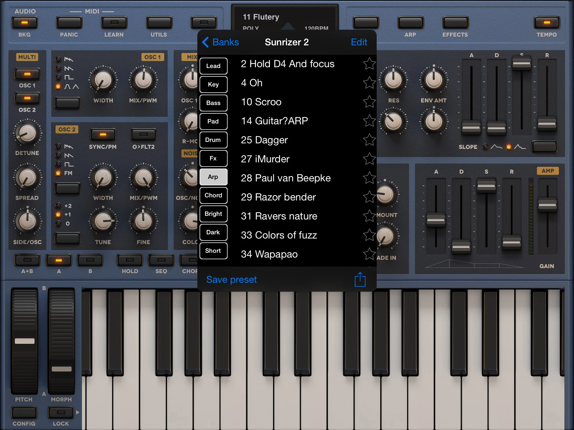Select OSC 1 sine/triangle waveform LED
This screenshot has height=430, width=574.
click(58, 86)
